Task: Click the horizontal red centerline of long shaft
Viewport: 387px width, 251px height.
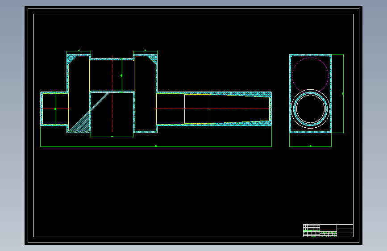Action: (213, 109)
